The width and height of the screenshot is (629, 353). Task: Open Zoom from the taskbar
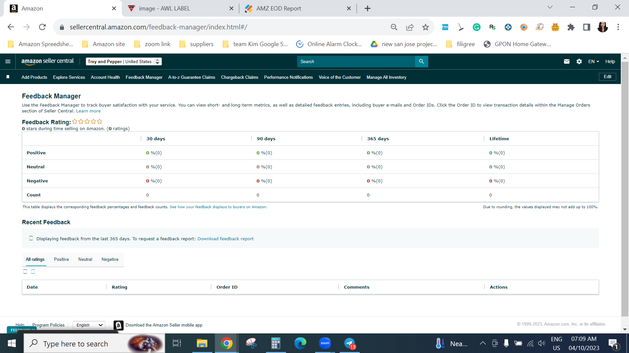pyautogui.click(x=325, y=343)
